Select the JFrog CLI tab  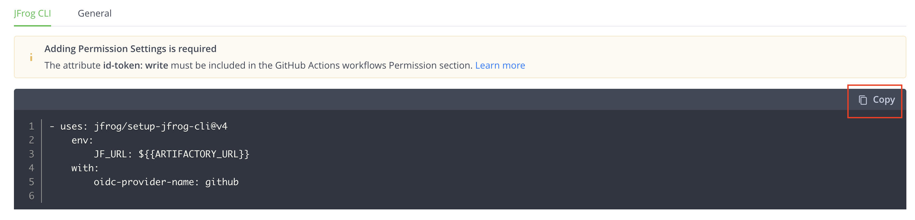coord(32,13)
